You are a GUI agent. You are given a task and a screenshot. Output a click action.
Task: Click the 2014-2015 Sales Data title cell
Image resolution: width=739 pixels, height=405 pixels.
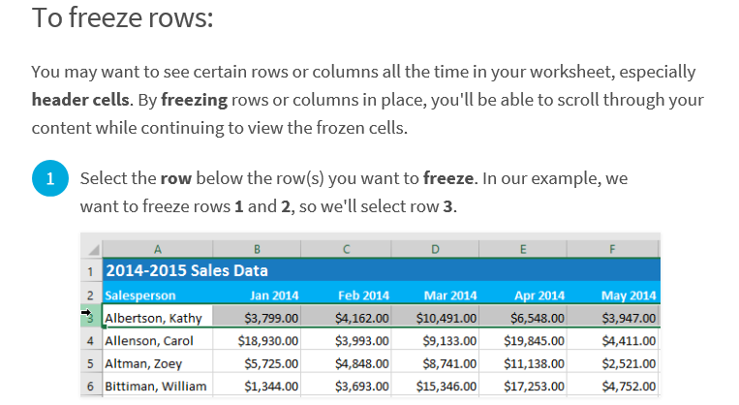[x=382, y=270]
